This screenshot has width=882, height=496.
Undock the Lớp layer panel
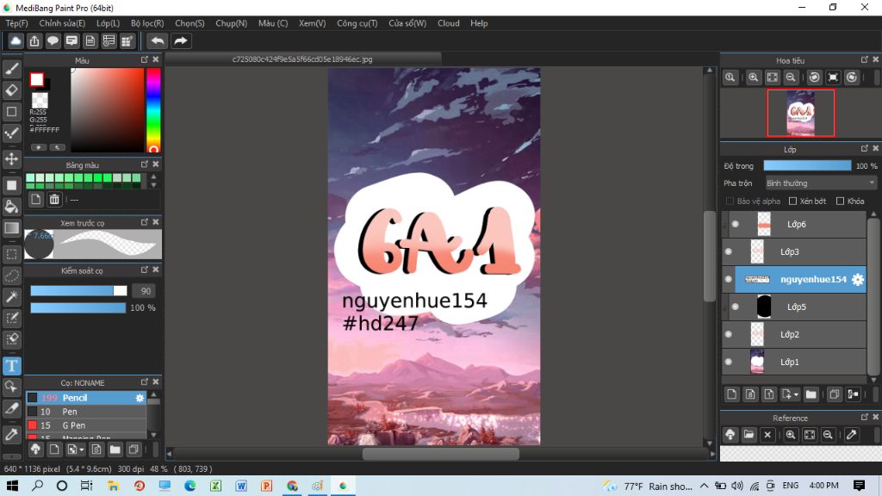865,148
